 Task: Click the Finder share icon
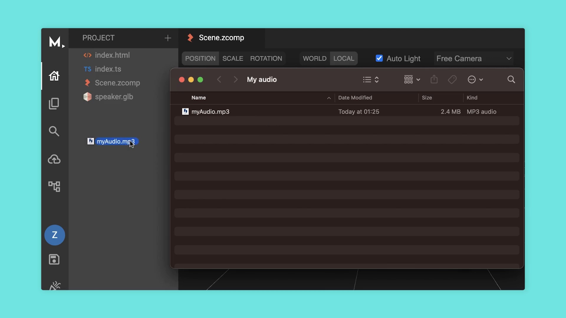(434, 79)
